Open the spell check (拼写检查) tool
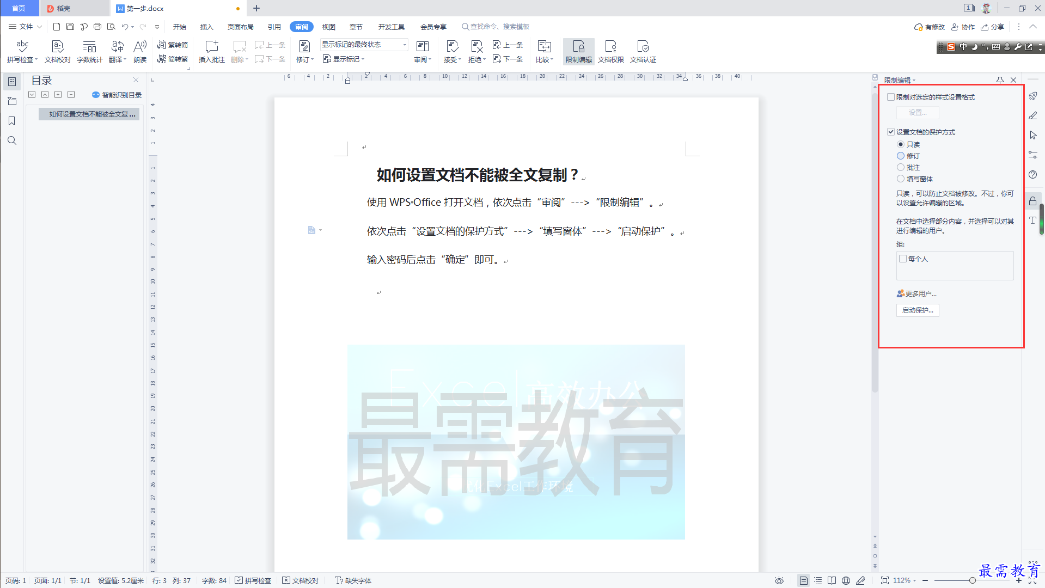 (22, 51)
